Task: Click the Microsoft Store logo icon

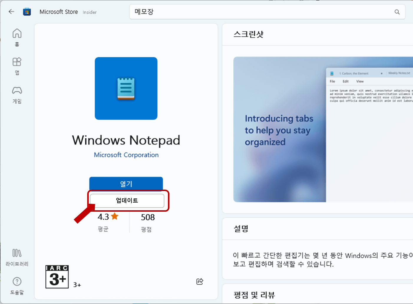Action: [x=27, y=12]
